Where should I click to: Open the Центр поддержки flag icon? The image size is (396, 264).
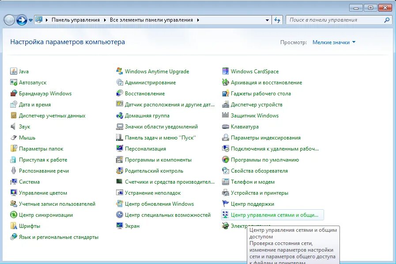tap(226, 204)
